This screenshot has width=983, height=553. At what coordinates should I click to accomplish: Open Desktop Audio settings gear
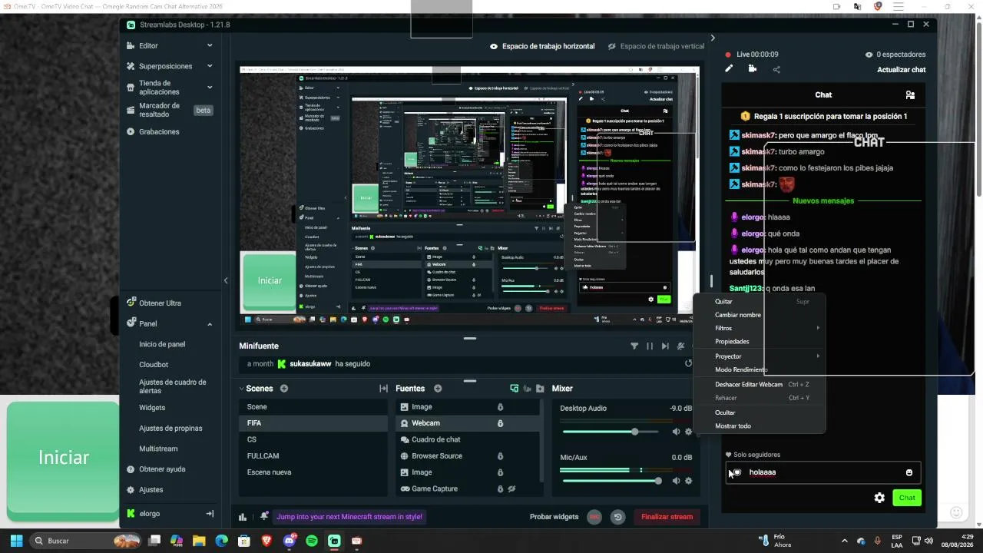click(x=688, y=432)
